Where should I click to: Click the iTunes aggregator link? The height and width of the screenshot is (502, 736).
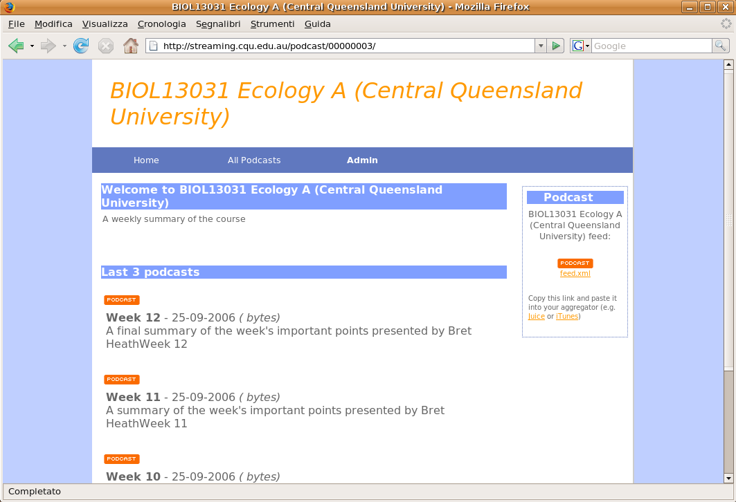click(x=567, y=316)
